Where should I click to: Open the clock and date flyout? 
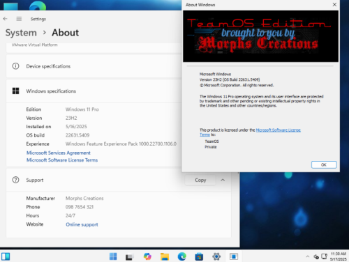click(339, 256)
